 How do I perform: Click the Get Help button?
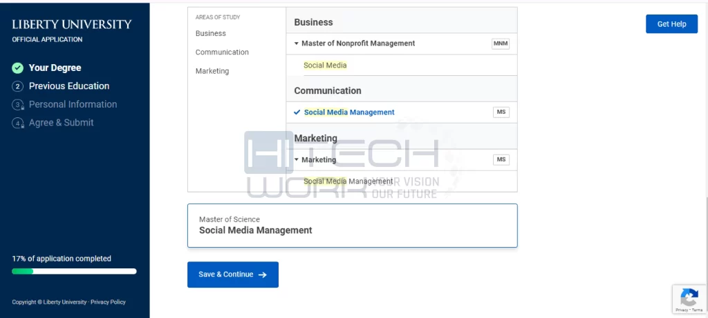tap(671, 24)
